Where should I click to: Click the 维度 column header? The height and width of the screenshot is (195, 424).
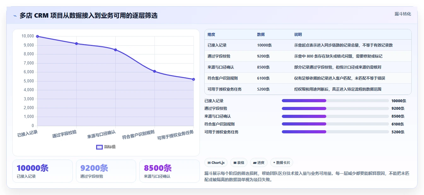pyautogui.click(x=229, y=34)
